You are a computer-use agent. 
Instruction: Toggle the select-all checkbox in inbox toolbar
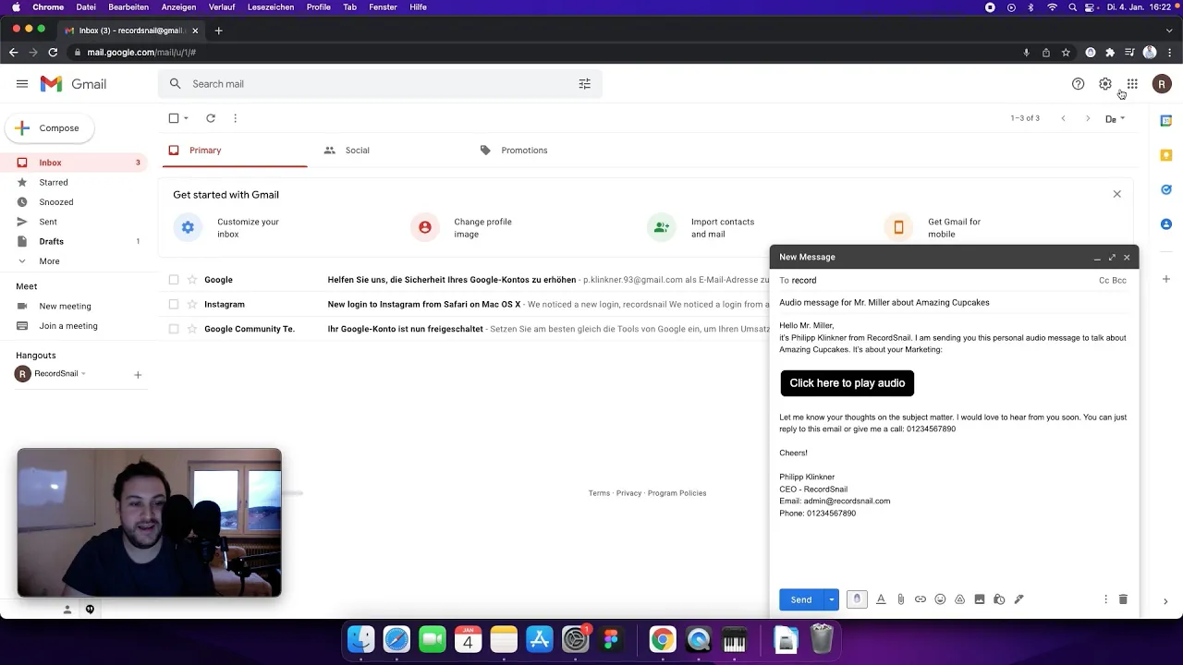173,118
